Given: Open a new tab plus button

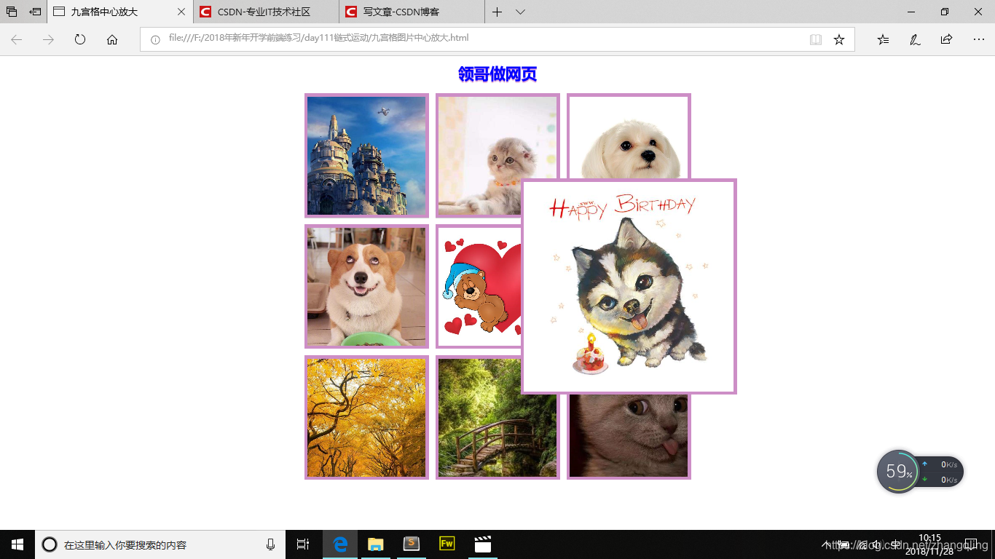Looking at the screenshot, I should (x=497, y=12).
